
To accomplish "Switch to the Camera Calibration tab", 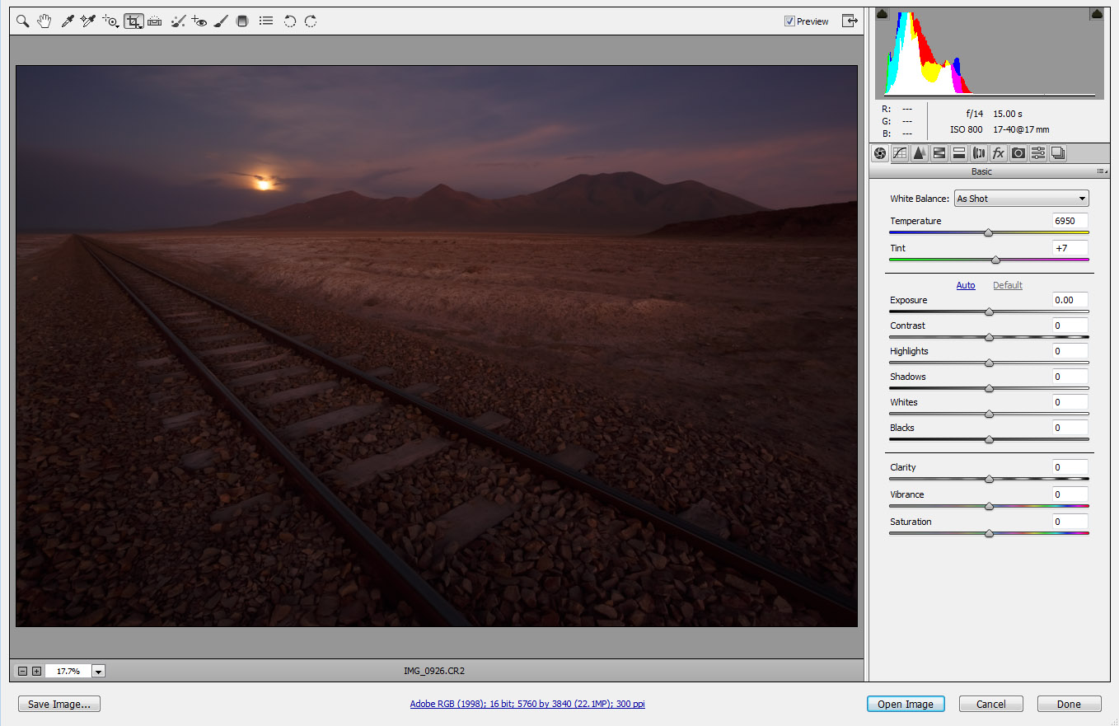I will [x=1018, y=153].
